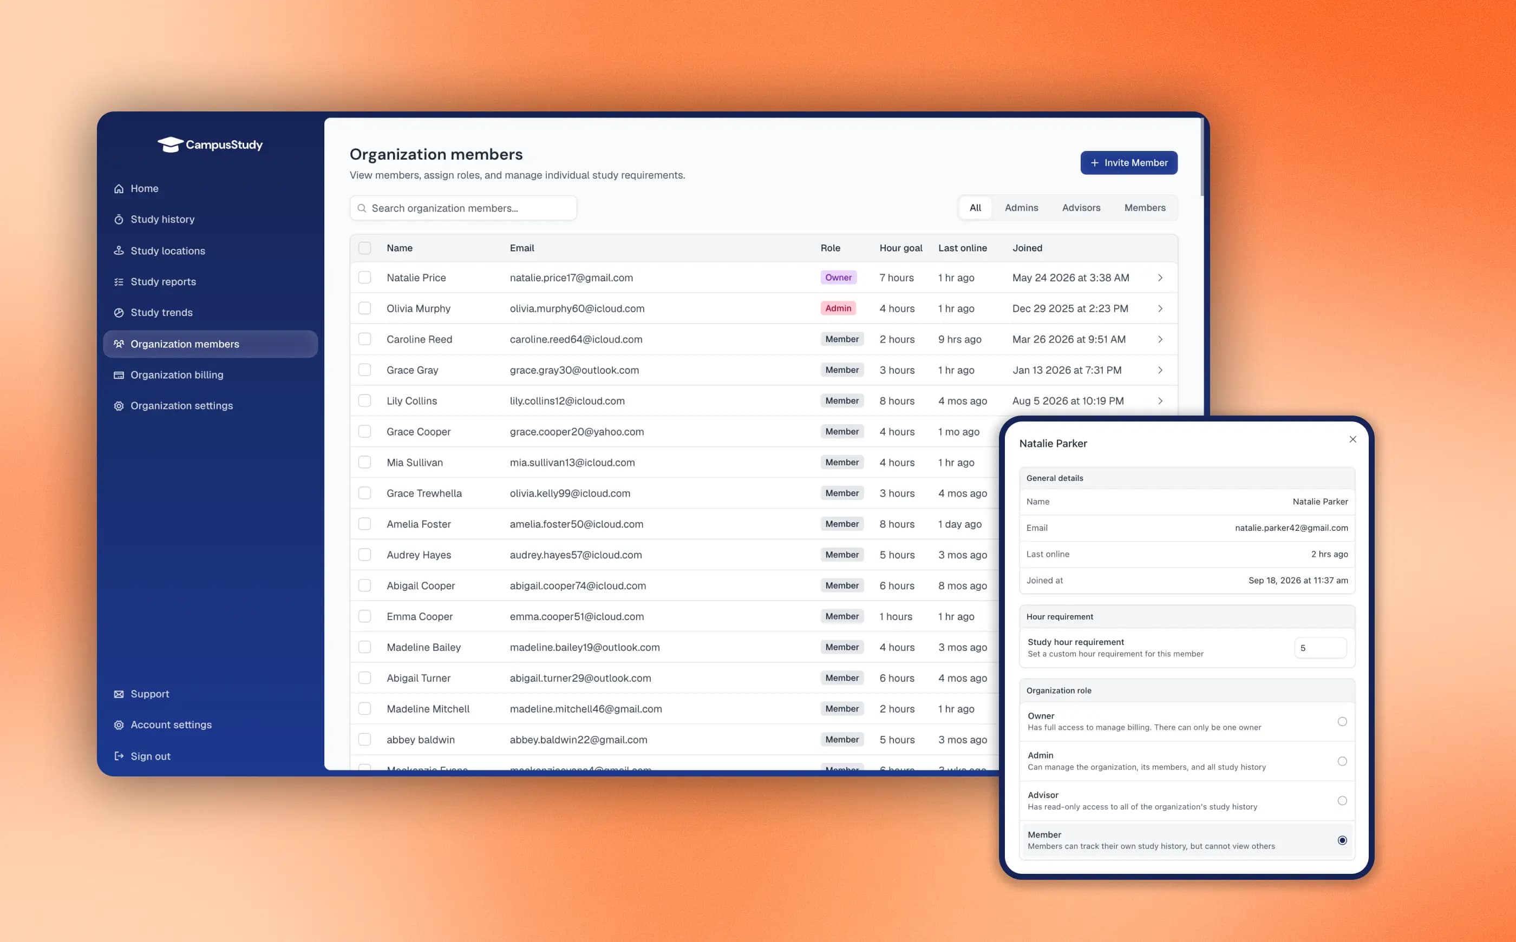The image size is (1516, 942).
Task: Switch to the Members filter tab
Action: (1145, 208)
